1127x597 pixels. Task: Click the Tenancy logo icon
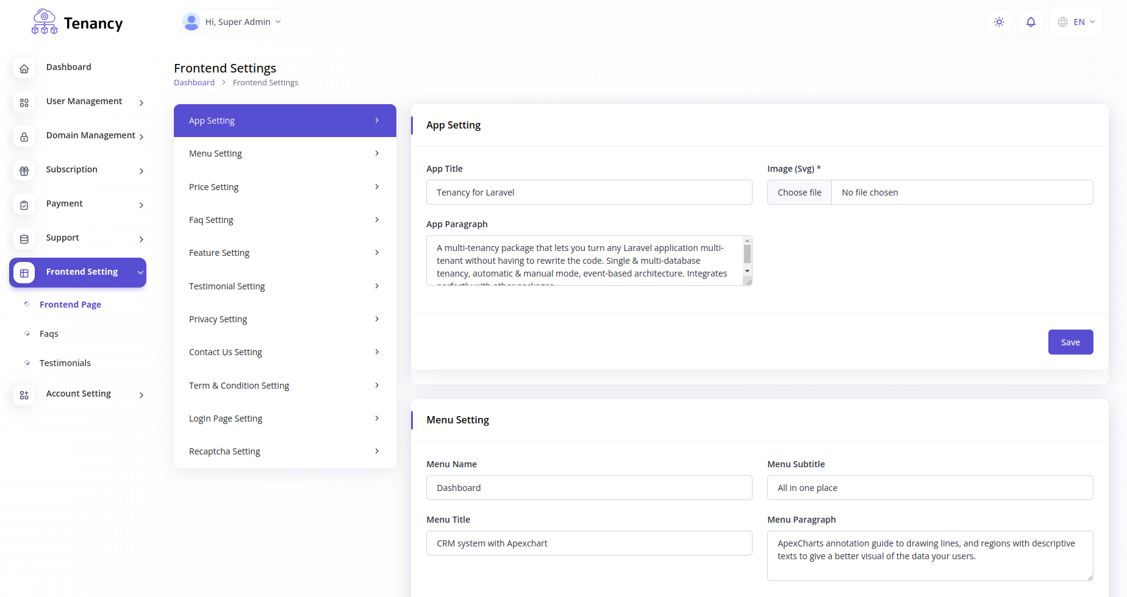pos(45,22)
